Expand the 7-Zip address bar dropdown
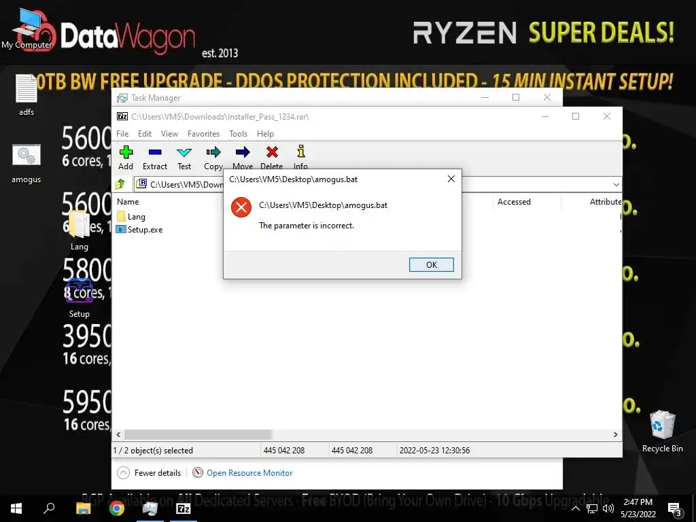 tap(616, 184)
